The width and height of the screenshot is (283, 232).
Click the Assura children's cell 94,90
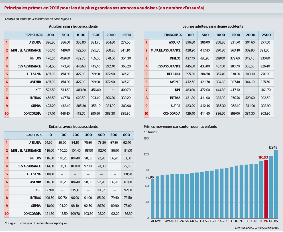[x=48, y=143]
